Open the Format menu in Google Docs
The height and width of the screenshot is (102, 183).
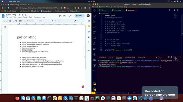(25, 17)
